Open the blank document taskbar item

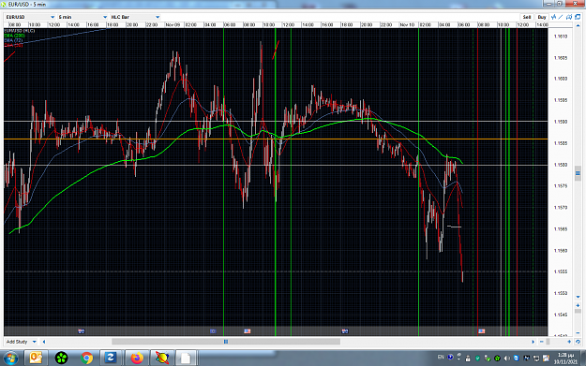click(x=187, y=359)
